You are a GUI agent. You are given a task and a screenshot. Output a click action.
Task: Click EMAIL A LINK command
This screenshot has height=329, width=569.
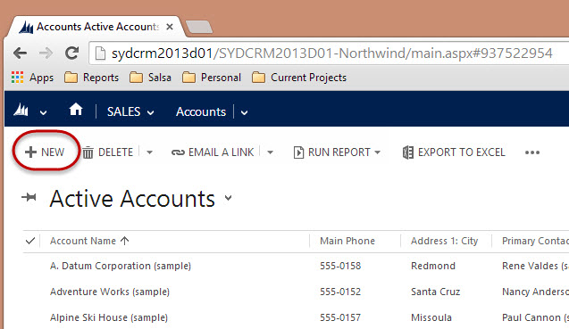213,152
